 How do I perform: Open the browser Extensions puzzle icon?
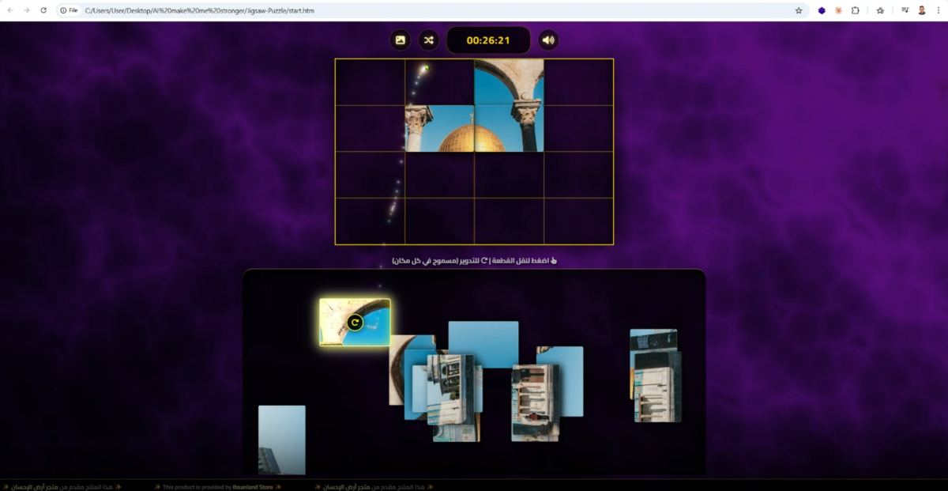[x=855, y=10]
